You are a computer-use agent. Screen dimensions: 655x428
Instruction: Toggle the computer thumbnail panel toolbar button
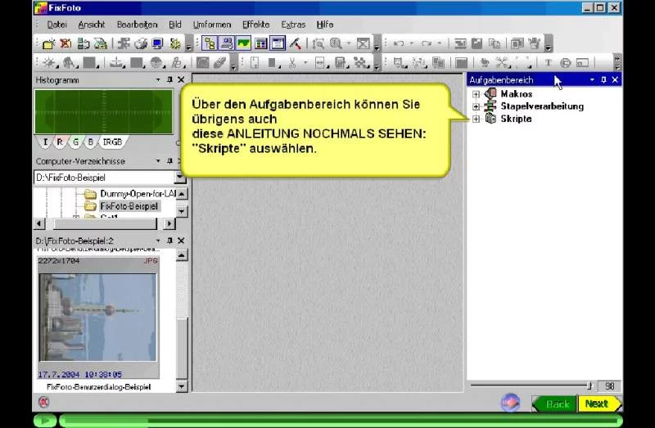point(227,43)
